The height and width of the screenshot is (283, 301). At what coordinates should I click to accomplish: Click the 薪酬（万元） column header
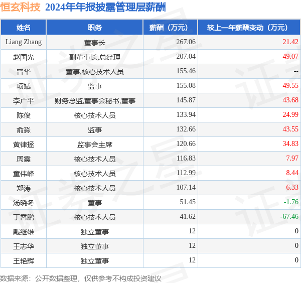[170, 28]
